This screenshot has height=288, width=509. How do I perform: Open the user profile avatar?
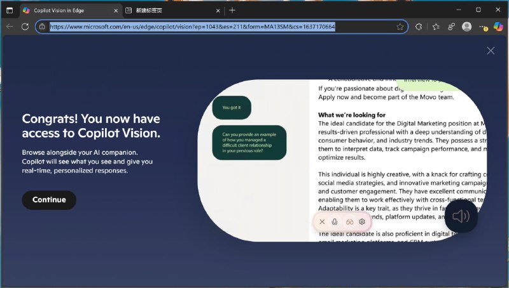click(467, 27)
